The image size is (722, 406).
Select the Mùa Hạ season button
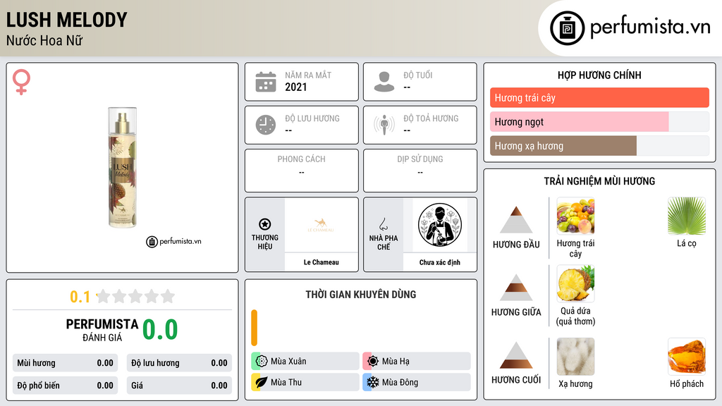coord(416,362)
